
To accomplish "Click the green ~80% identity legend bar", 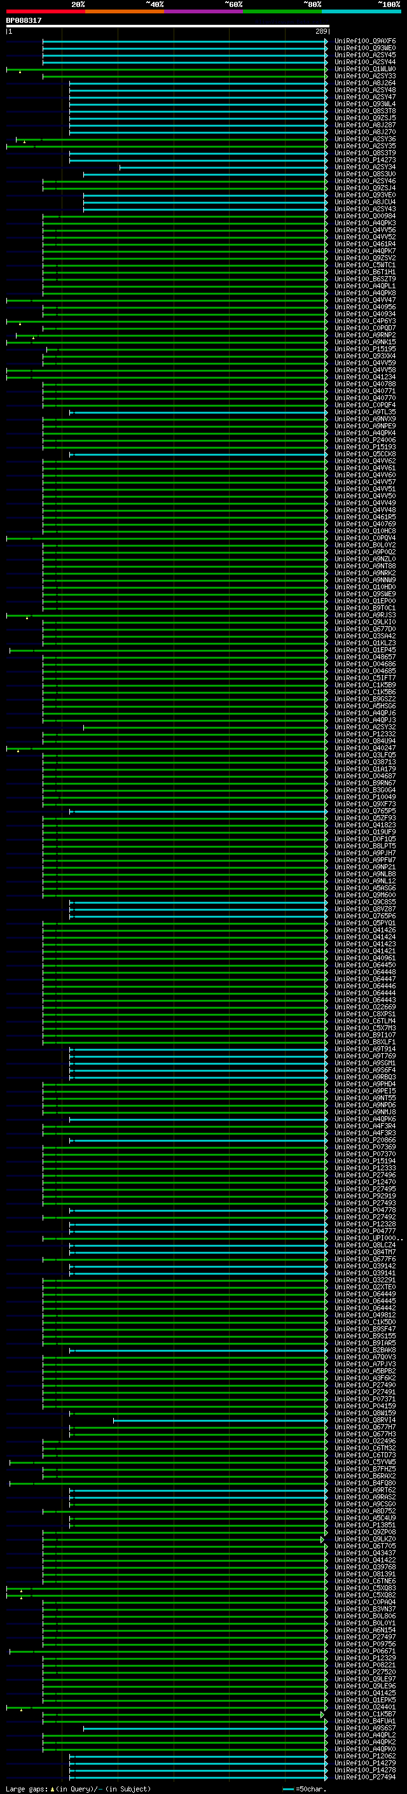I will tap(282, 11).
